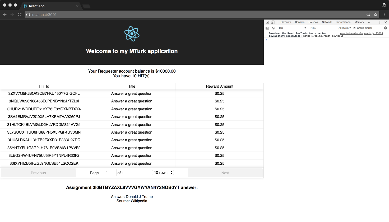
Task: Select HIT row 35YHTYFL1G3G2LH761P9VSMW1PVVF2
Action: coord(132,148)
